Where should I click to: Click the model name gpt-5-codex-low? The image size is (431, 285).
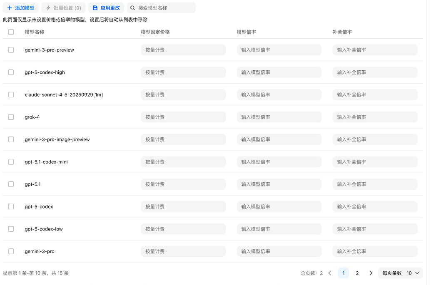click(x=44, y=229)
